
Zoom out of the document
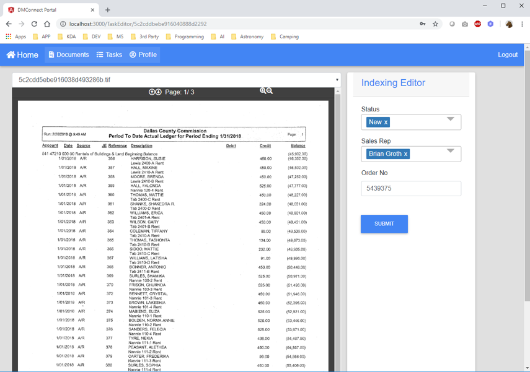(270, 91)
